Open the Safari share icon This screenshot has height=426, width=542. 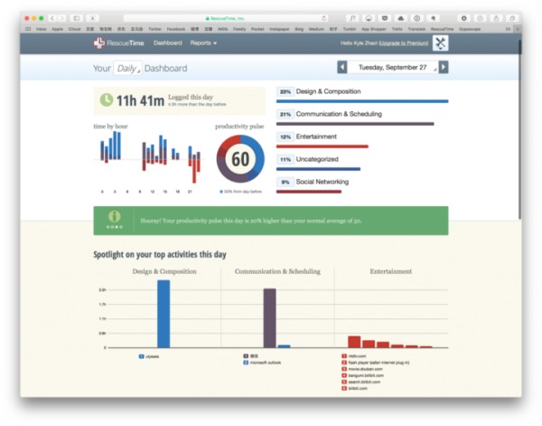[496, 18]
